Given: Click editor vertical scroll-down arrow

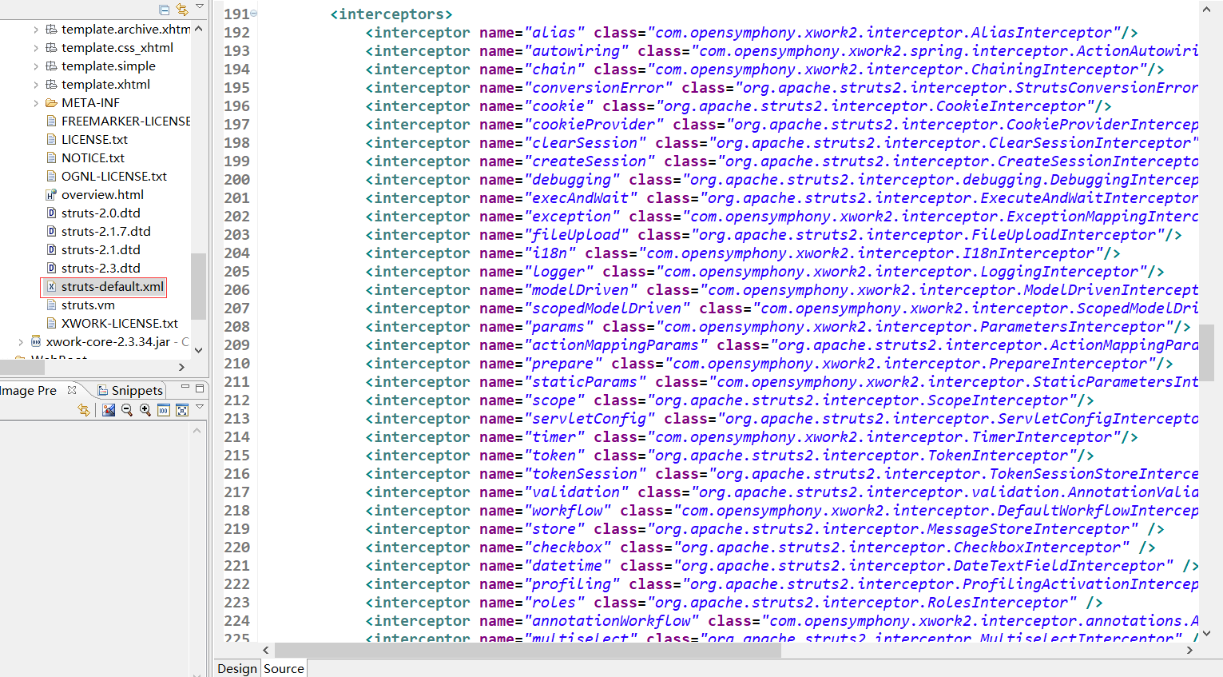Looking at the screenshot, I should (x=1206, y=633).
